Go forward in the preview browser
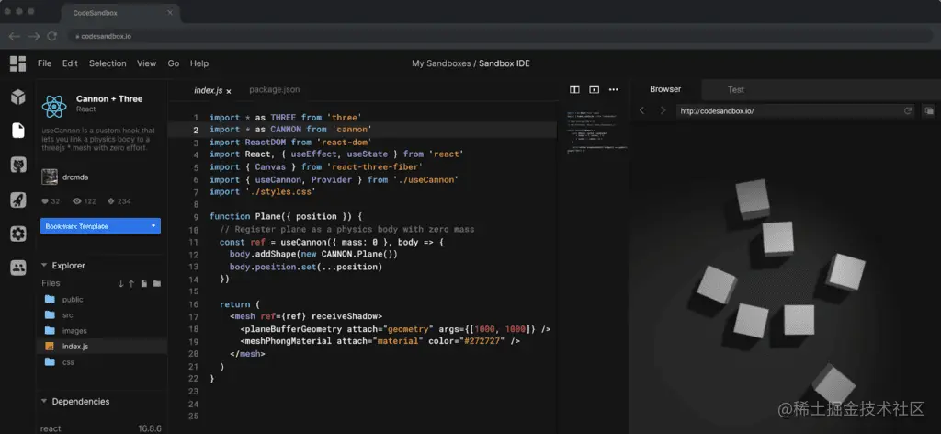The width and height of the screenshot is (941, 434). (x=663, y=110)
